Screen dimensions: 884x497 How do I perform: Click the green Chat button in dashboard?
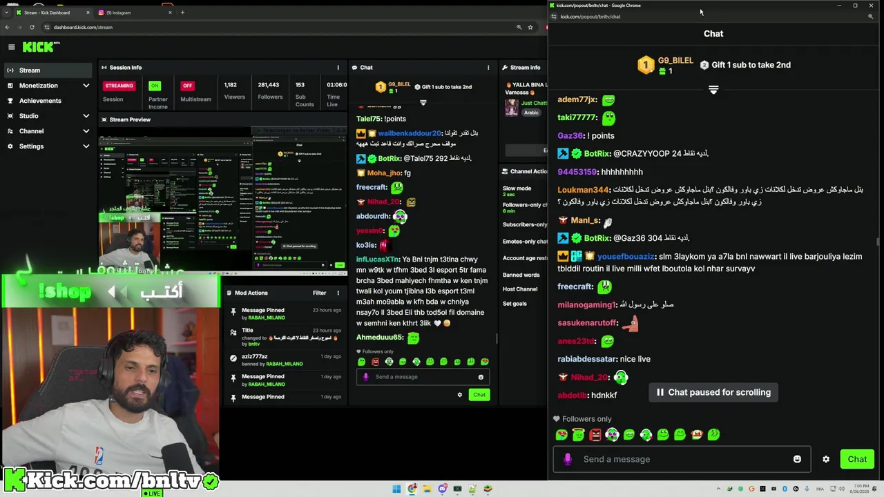click(x=479, y=395)
